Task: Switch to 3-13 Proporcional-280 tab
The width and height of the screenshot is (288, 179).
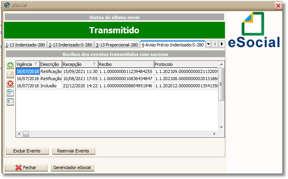Action: [x=117, y=45]
